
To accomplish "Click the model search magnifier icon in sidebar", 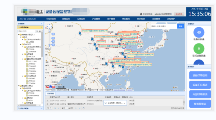I will (37, 31).
